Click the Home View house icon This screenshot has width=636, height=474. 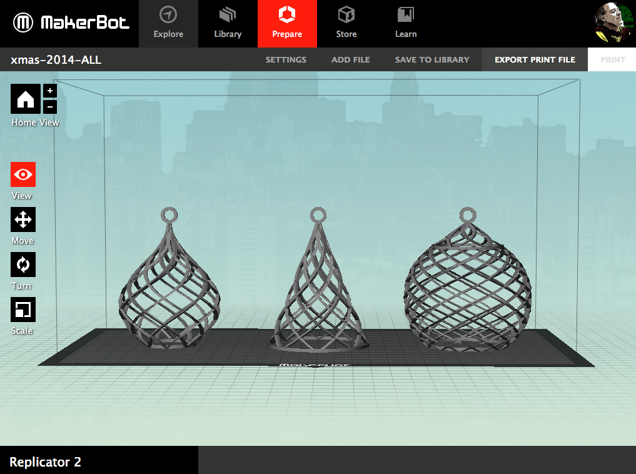[25, 99]
